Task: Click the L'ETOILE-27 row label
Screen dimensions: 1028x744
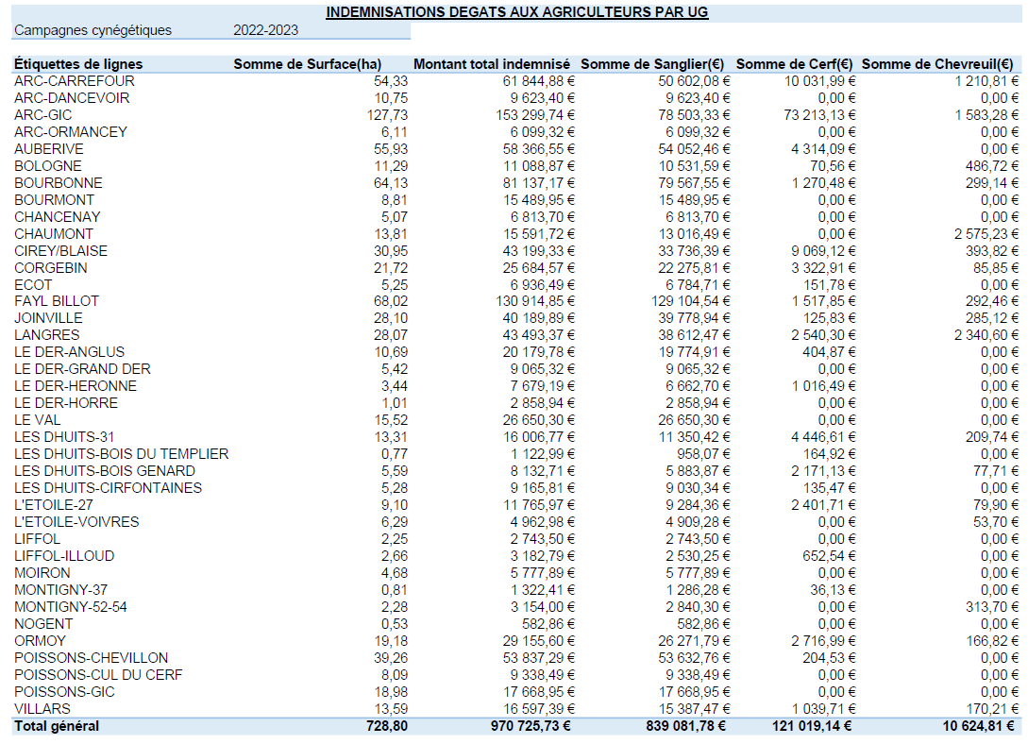Action: (54, 506)
